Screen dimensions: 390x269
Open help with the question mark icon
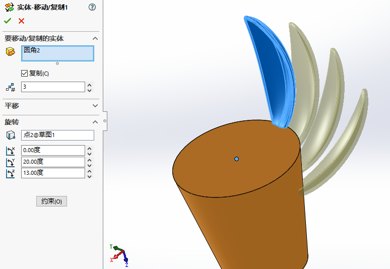[x=92, y=7]
